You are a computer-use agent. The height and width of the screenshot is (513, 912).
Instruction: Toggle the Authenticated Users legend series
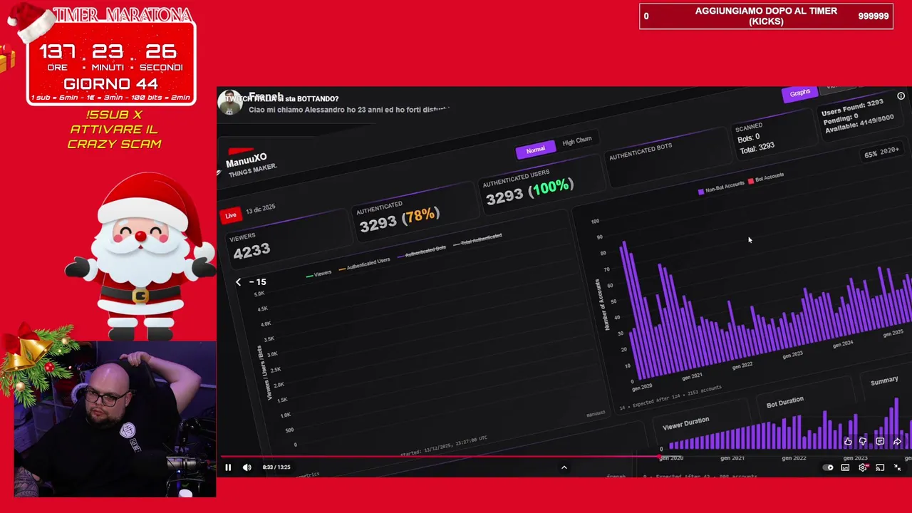point(364,264)
